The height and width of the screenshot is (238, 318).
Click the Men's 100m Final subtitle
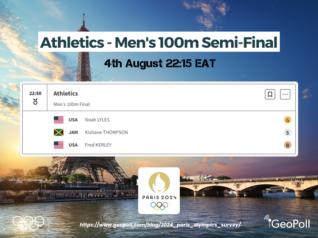coord(71,104)
